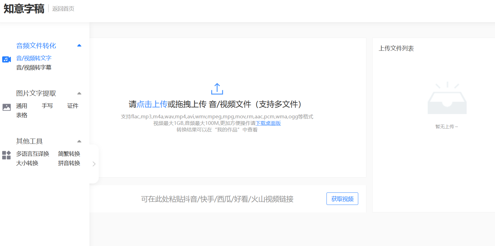Click the 获取视频 button
The height and width of the screenshot is (246, 495).
[x=342, y=199]
